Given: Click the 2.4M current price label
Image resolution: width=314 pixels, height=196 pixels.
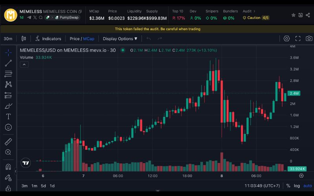Looking at the screenshot, I should tap(294, 93).
